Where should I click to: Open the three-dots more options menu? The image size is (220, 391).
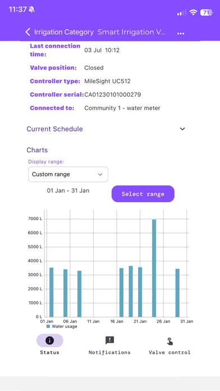point(181,33)
